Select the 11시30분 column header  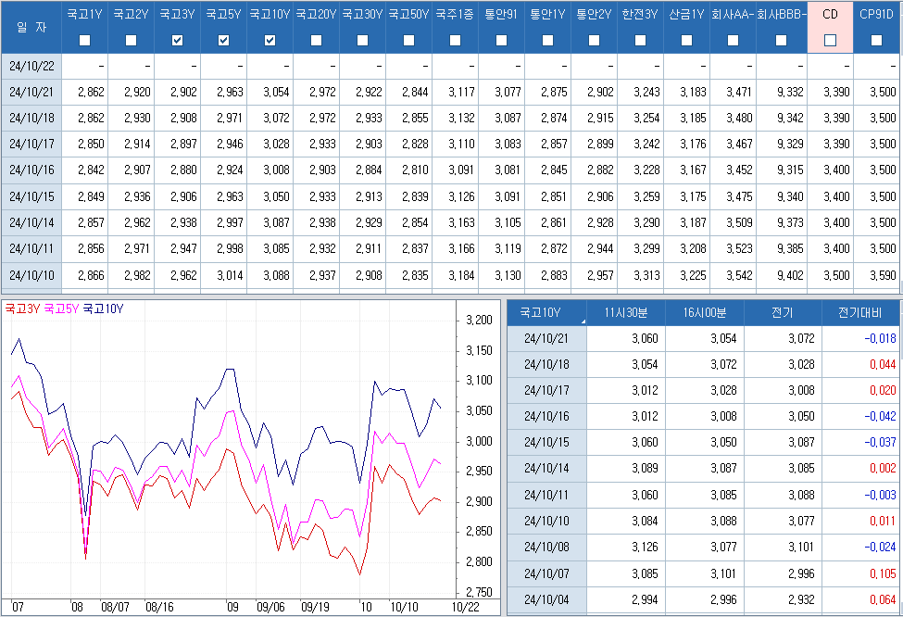coord(625,313)
